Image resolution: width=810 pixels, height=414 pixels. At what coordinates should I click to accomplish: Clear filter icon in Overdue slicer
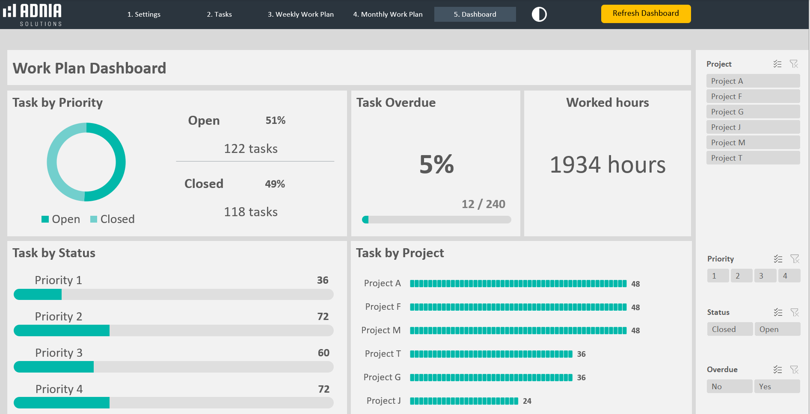click(x=794, y=370)
